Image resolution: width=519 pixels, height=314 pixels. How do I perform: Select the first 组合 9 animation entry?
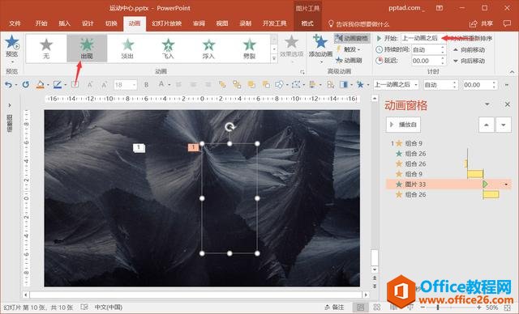tap(448, 143)
